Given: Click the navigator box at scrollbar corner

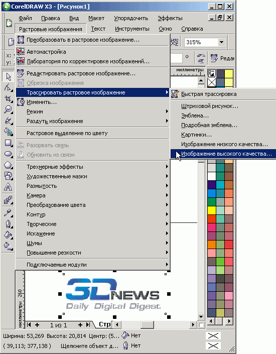Looking at the screenshot, I should 201,325.
